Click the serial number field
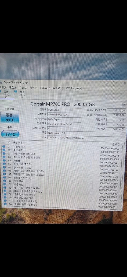127x277 pixels. point(64,114)
